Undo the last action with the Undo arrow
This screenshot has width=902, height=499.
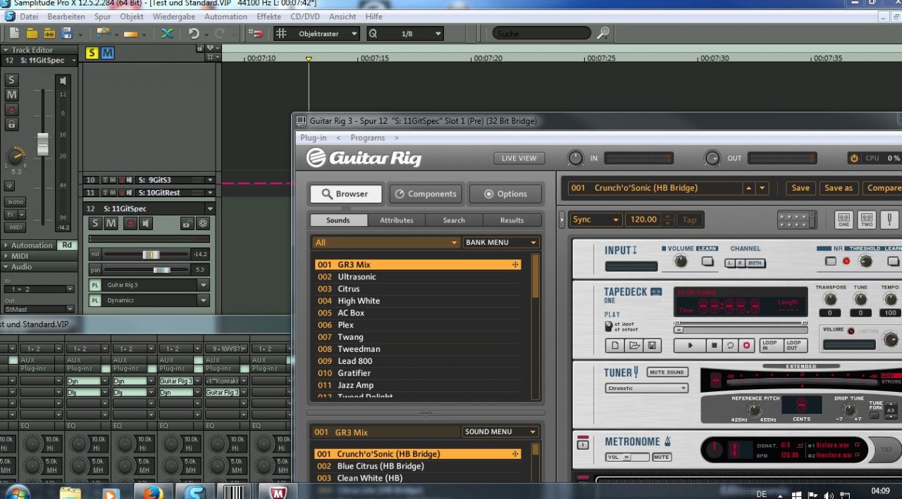click(193, 33)
